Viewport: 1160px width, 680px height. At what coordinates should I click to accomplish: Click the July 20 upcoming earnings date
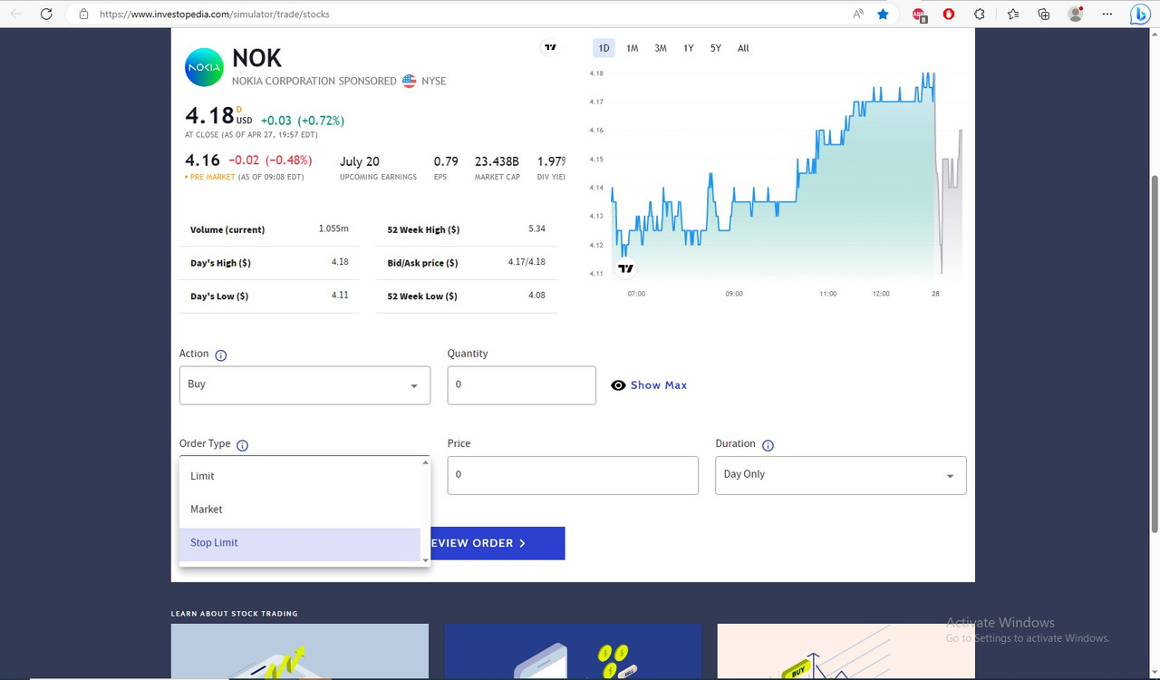[x=360, y=161]
